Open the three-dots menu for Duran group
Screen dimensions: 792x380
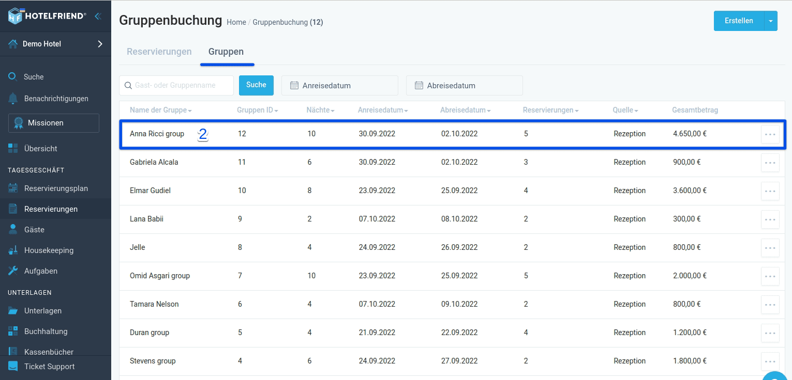tap(770, 333)
